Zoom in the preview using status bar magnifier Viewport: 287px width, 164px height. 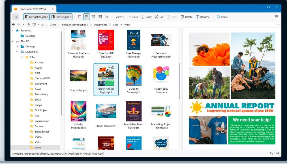pos(278,154)
